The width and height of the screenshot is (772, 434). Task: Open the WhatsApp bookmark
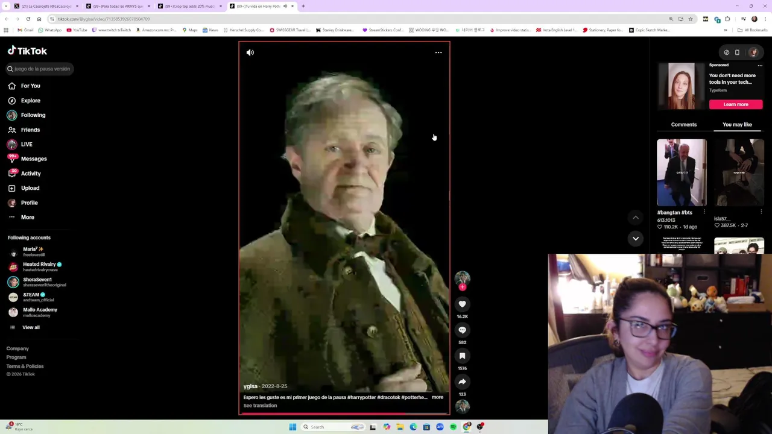pos(49,30)
